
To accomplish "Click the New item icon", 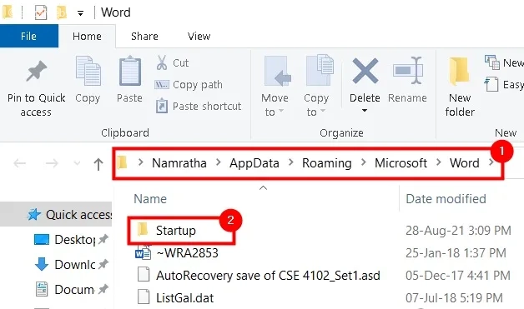I will [x=492, y=62].
